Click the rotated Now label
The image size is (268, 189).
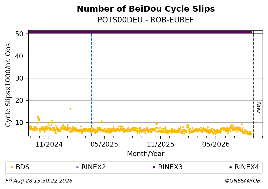click(259, 108)
